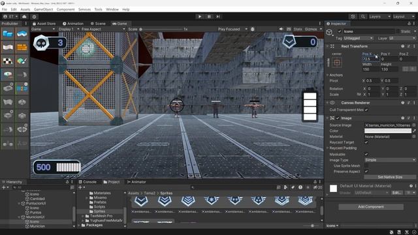Screen dimensions: 418x235
Task: Toggle the Stats button in Game view
Action: 298,29
